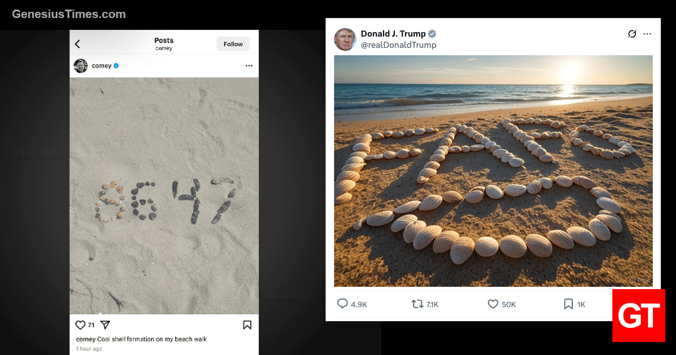Screen dimensions: 676x355
Task: Open the seashell beach image in the tweet
Action: pos(493,171)
